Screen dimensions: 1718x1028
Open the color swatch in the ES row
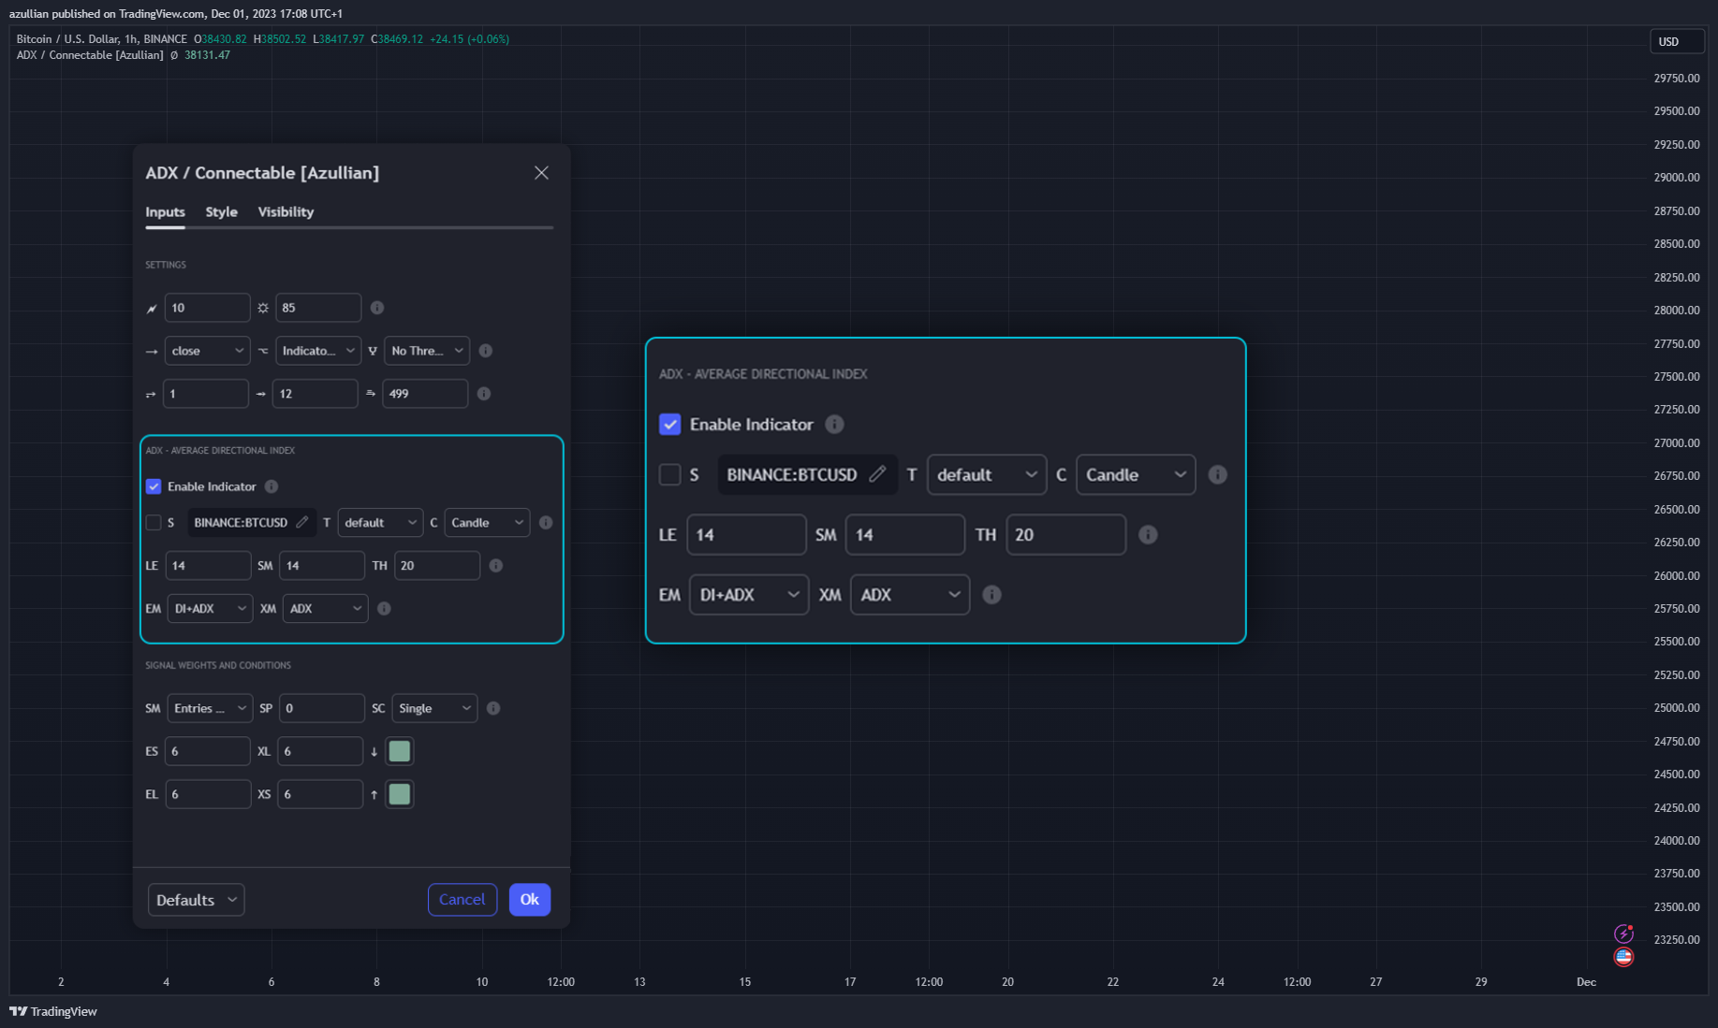click(400, 751)
